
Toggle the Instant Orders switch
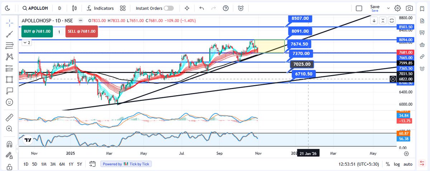(169, 8)
